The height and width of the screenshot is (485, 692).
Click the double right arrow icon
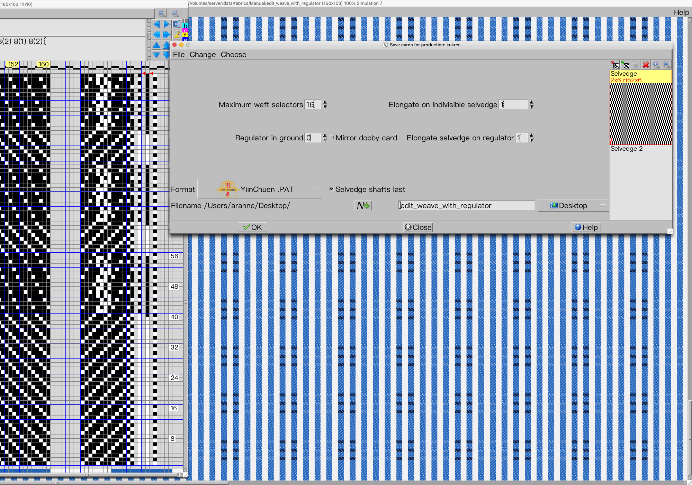pos(167,35)
